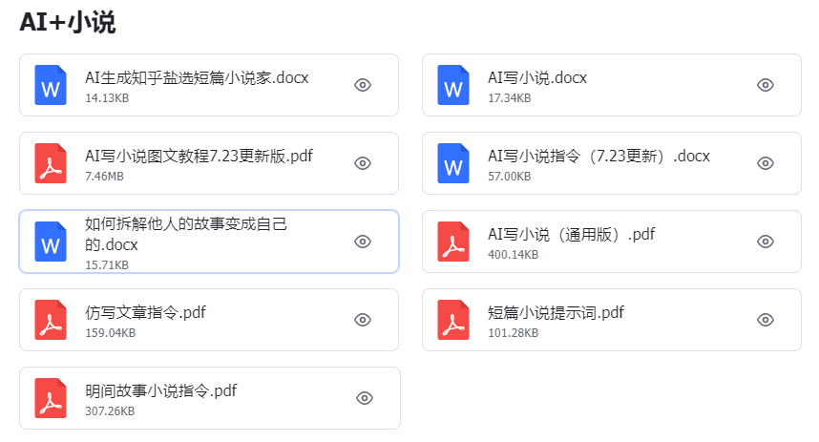Click the Word icon for AI写小说指令（7.23更新）.docx

453,163
